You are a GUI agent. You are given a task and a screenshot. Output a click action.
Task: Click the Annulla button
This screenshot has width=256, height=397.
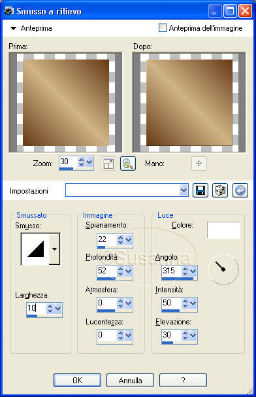click(x=130, y=380)
